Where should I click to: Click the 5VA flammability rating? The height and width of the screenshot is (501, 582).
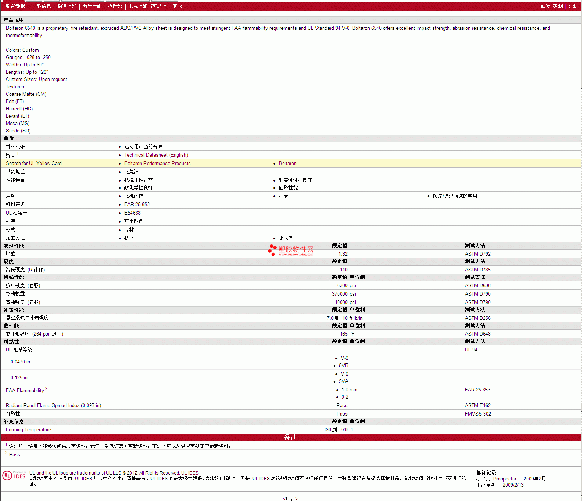(x=343, y=381)
